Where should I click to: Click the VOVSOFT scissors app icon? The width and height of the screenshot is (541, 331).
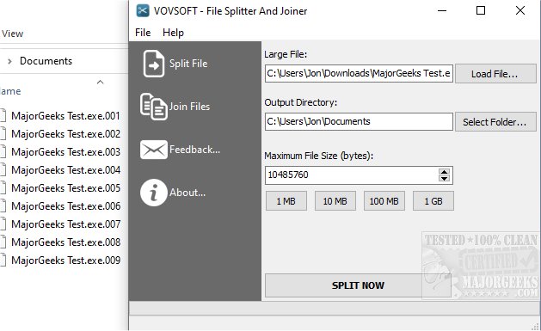click(x=143, y=10)
